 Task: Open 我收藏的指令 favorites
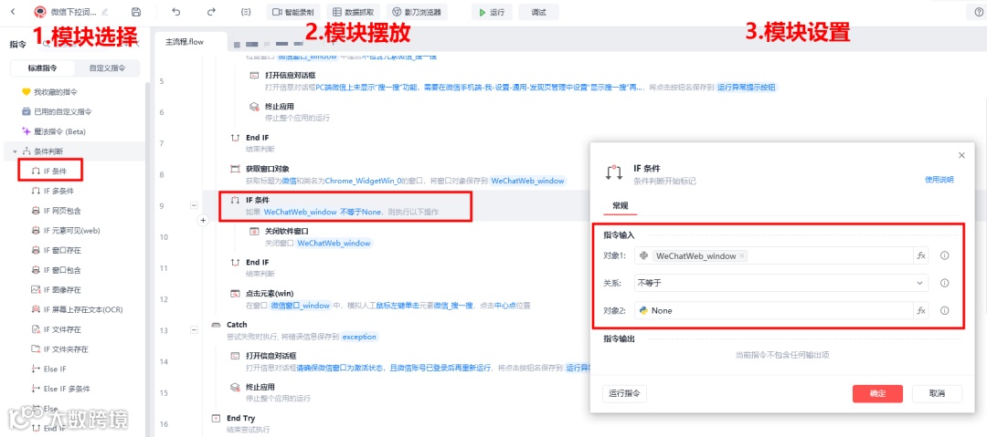pyautogui.click(x=56, y=92)
